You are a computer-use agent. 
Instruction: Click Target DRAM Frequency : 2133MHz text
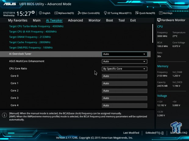coord(30,37)
